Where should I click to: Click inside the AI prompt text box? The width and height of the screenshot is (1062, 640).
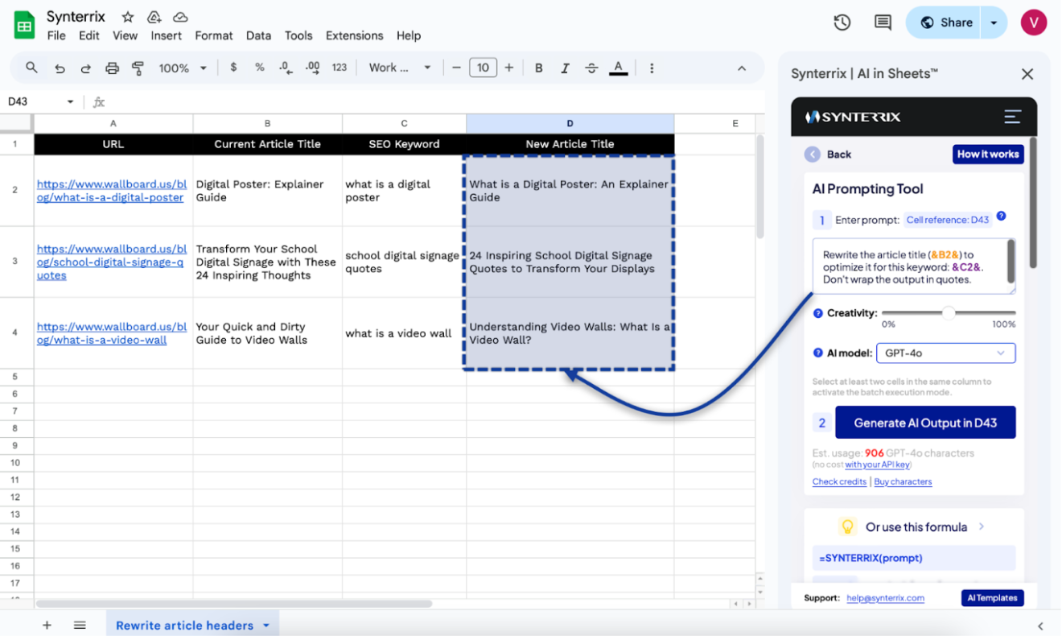pyautogui.click(x=909, y=266)
